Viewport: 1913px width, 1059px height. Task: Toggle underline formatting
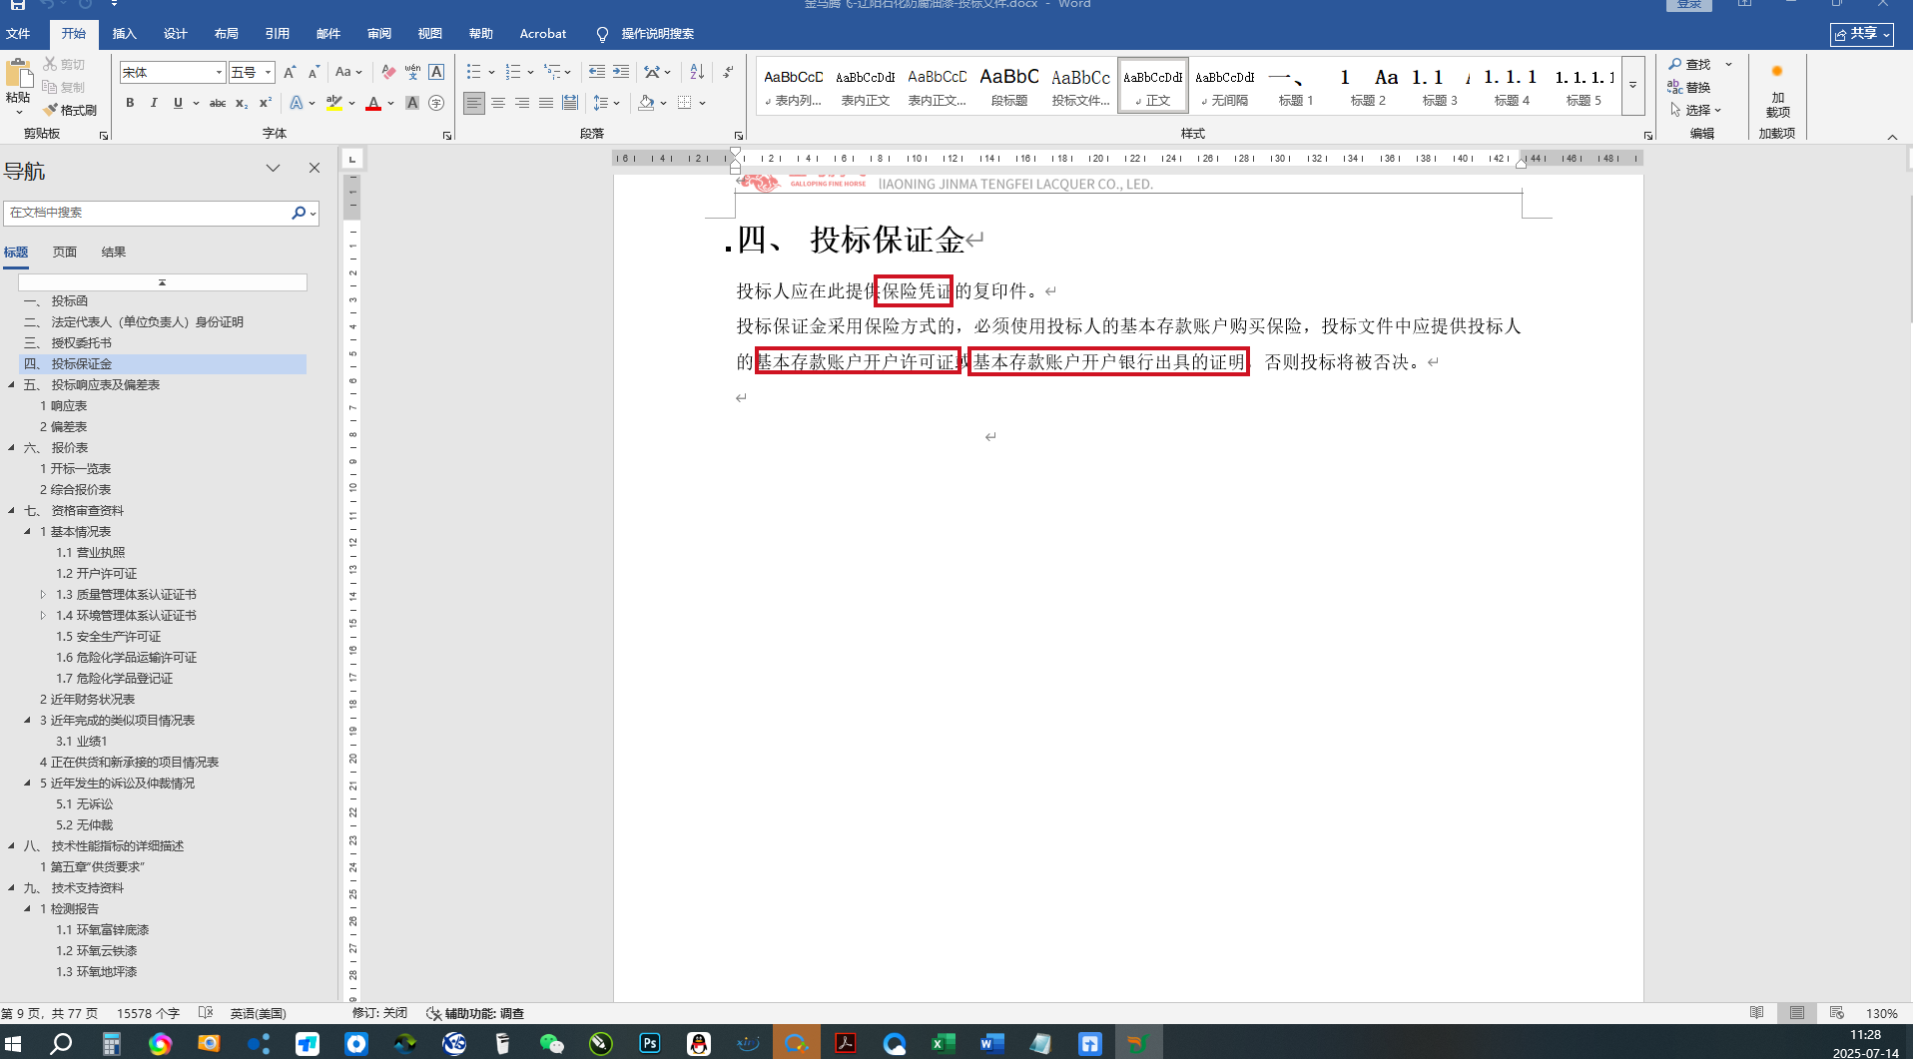point(178,103)
